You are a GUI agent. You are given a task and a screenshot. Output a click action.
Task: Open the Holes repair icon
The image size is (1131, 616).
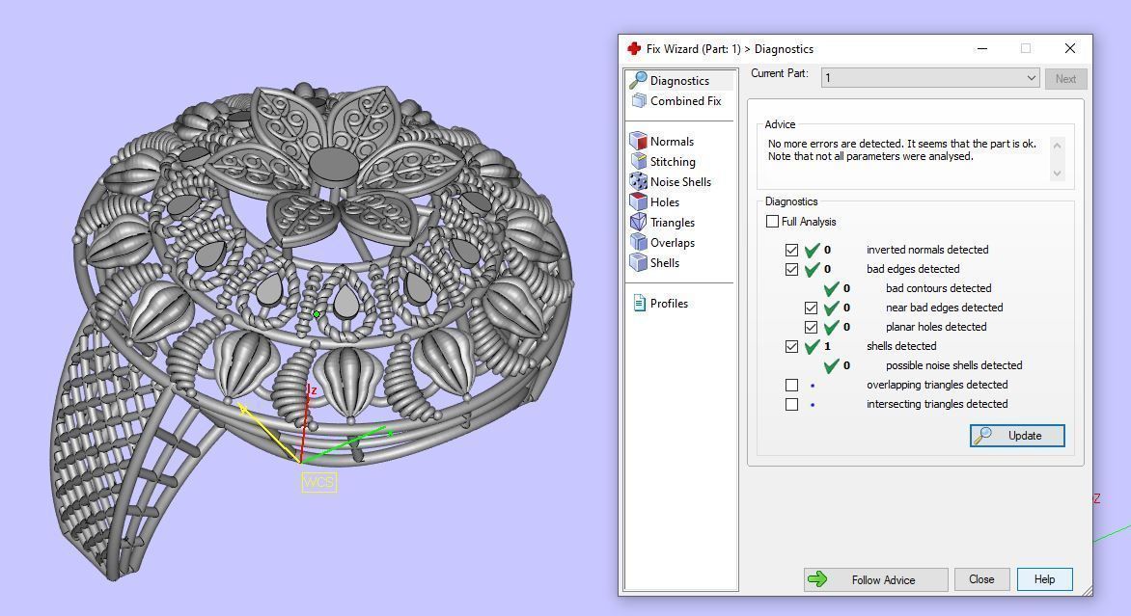click(x=638, y=202)
